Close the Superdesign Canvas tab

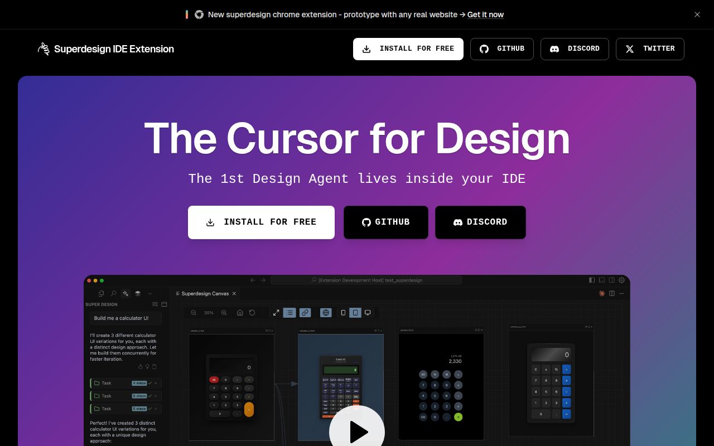(234, 293)
